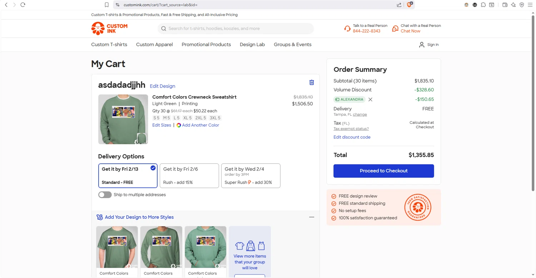Open the Custom T-shirts menu
Viewport: 536px width, 278px height.
pyautogui.click(x=109, y=45)
